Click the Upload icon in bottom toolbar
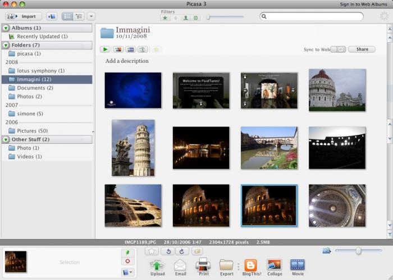Viewport: 393px width, 280px height. [158, 265]
